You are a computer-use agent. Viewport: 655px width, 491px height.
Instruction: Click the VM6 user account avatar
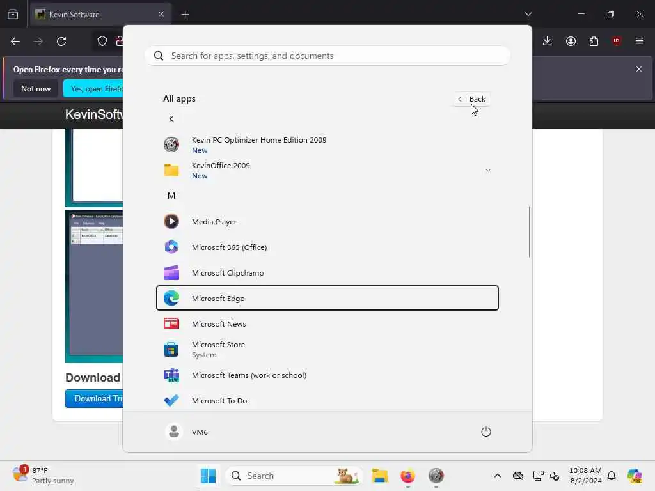coord(174,432)
